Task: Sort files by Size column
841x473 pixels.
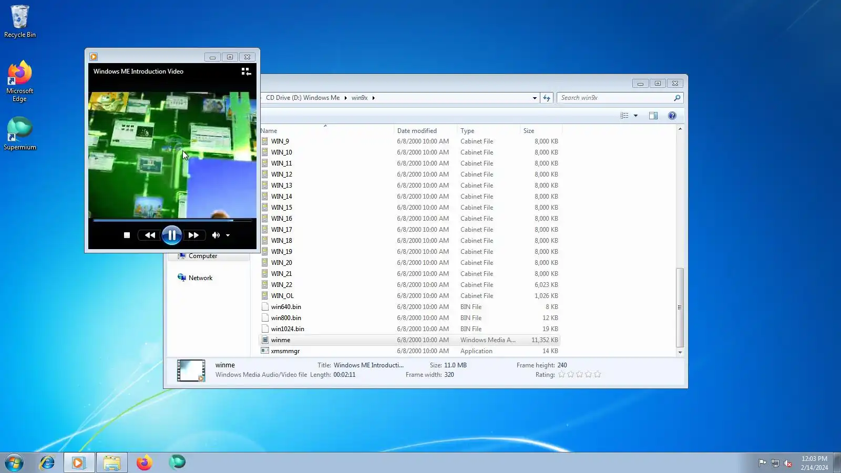Action: (x=541, y=131)
